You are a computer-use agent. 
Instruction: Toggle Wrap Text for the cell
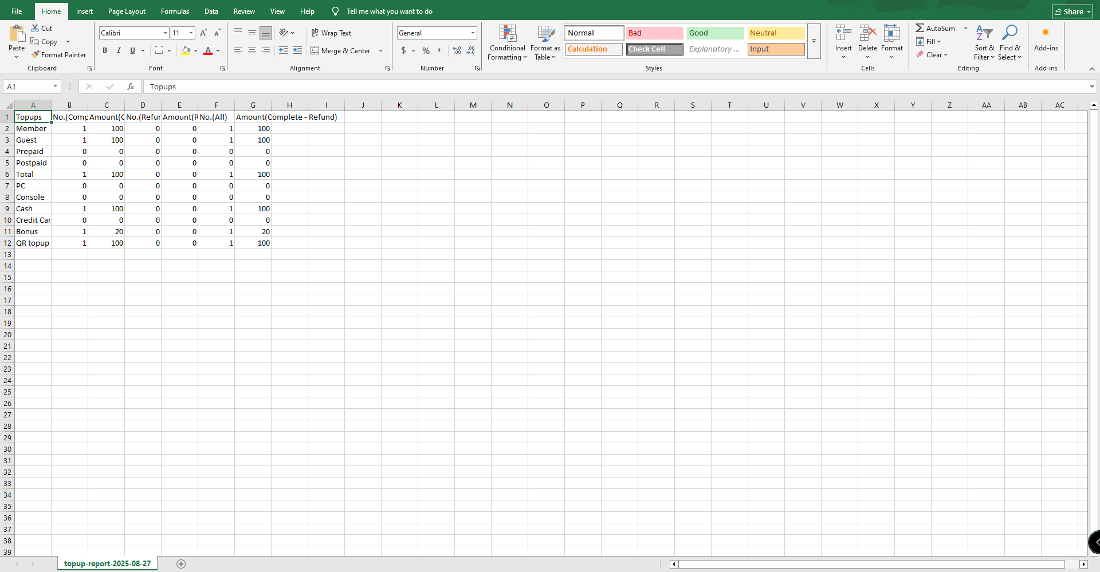[331, 33]
